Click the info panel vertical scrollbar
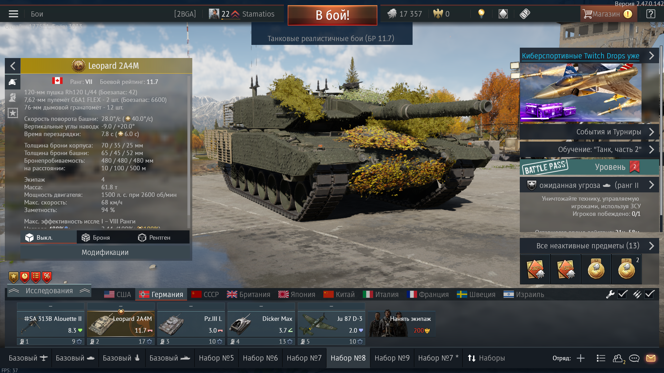 click(188, 152)
